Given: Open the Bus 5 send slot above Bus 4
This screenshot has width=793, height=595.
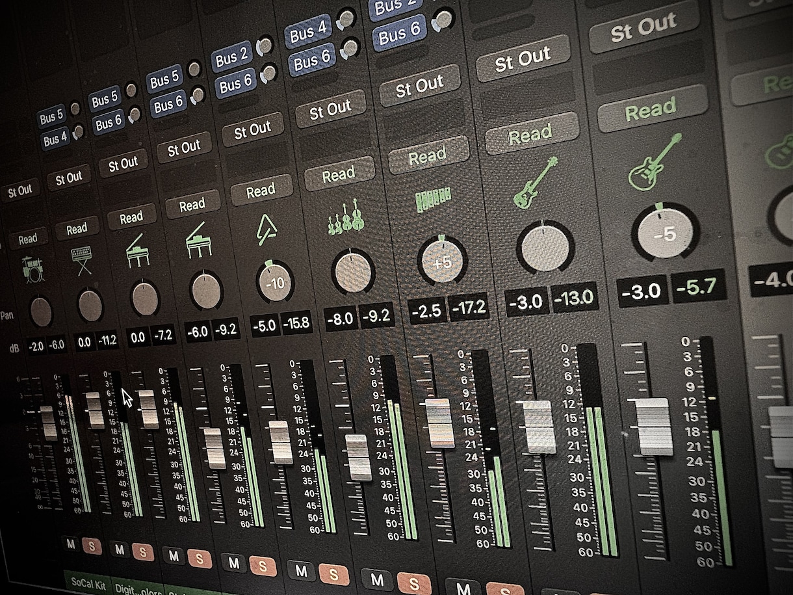Looking at the screenshot, I should pos(51,118).
